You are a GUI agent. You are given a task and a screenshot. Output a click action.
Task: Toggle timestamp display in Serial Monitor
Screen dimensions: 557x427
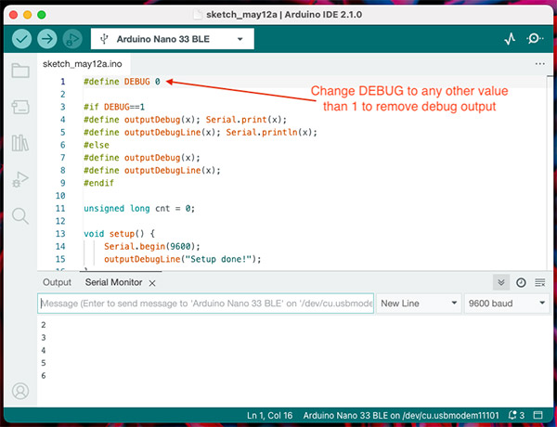[x=521, y=282]
